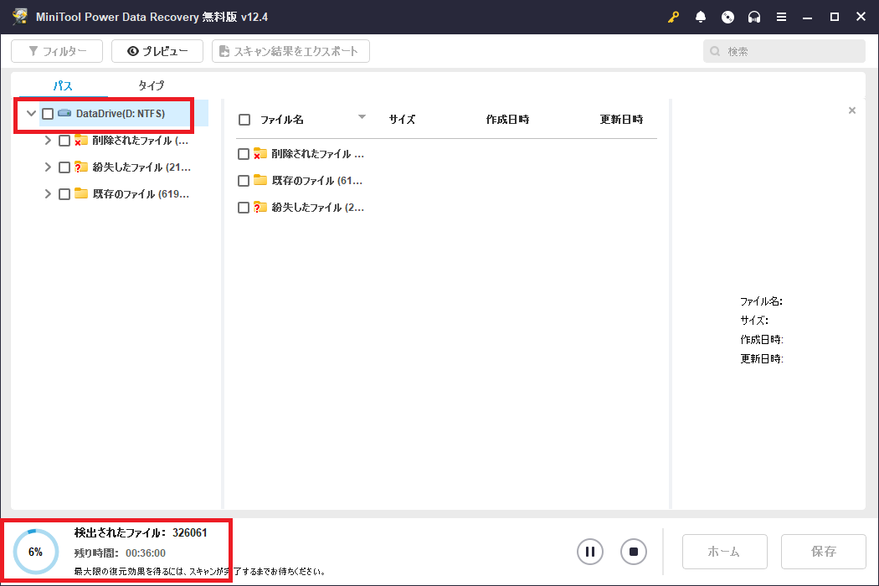879x586 pixels.
Task: Click the ホーム button
Action: tap(724, 551)
